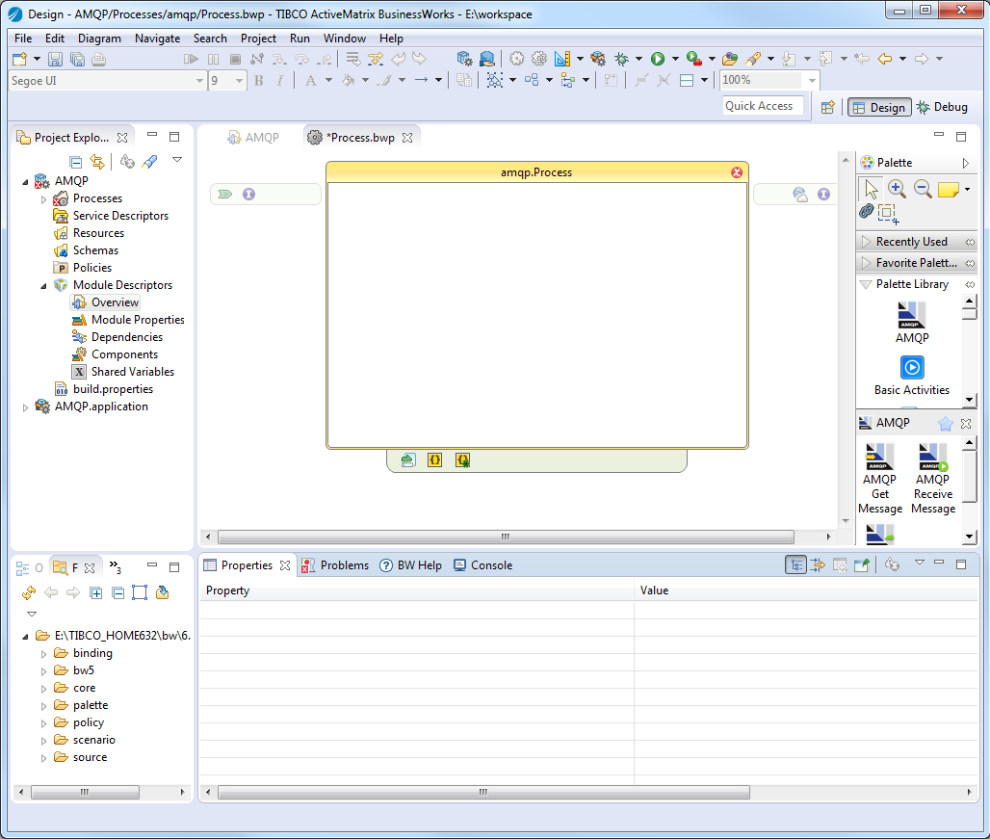
Task: Click the Refresh icon in the File Explorer panel
Action: [x=29, y=592]
